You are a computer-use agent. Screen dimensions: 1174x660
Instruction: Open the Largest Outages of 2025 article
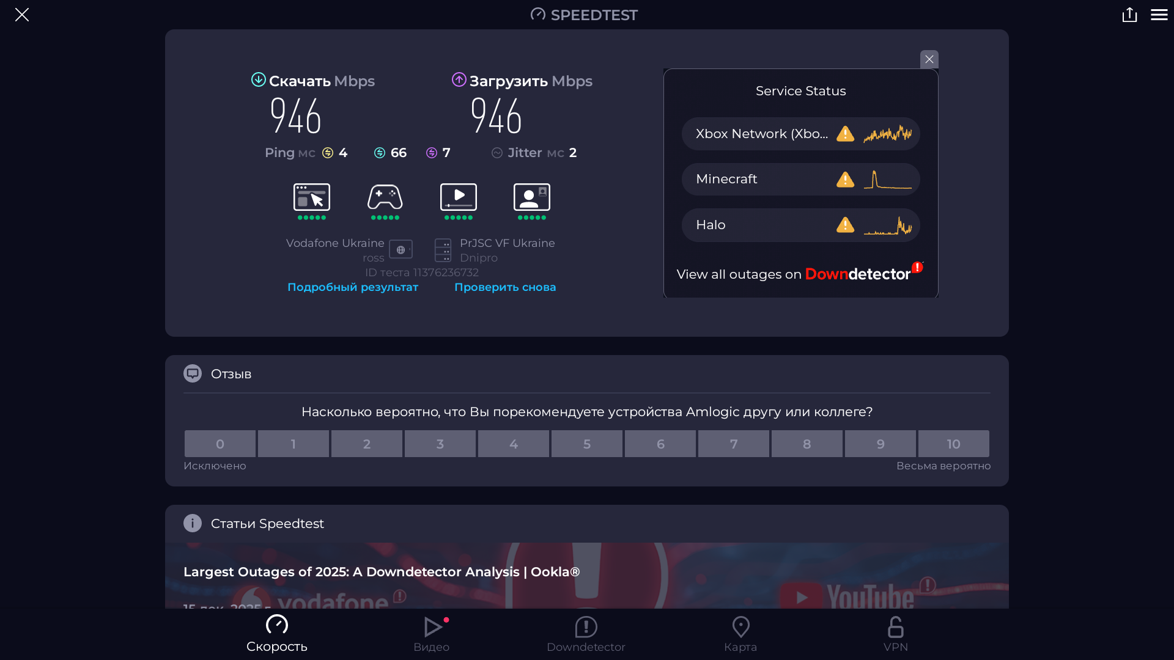[x=382, y=572]
